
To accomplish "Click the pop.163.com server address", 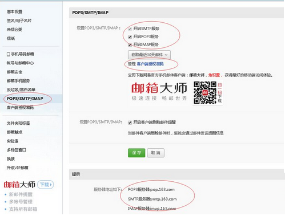I will 162,190.
